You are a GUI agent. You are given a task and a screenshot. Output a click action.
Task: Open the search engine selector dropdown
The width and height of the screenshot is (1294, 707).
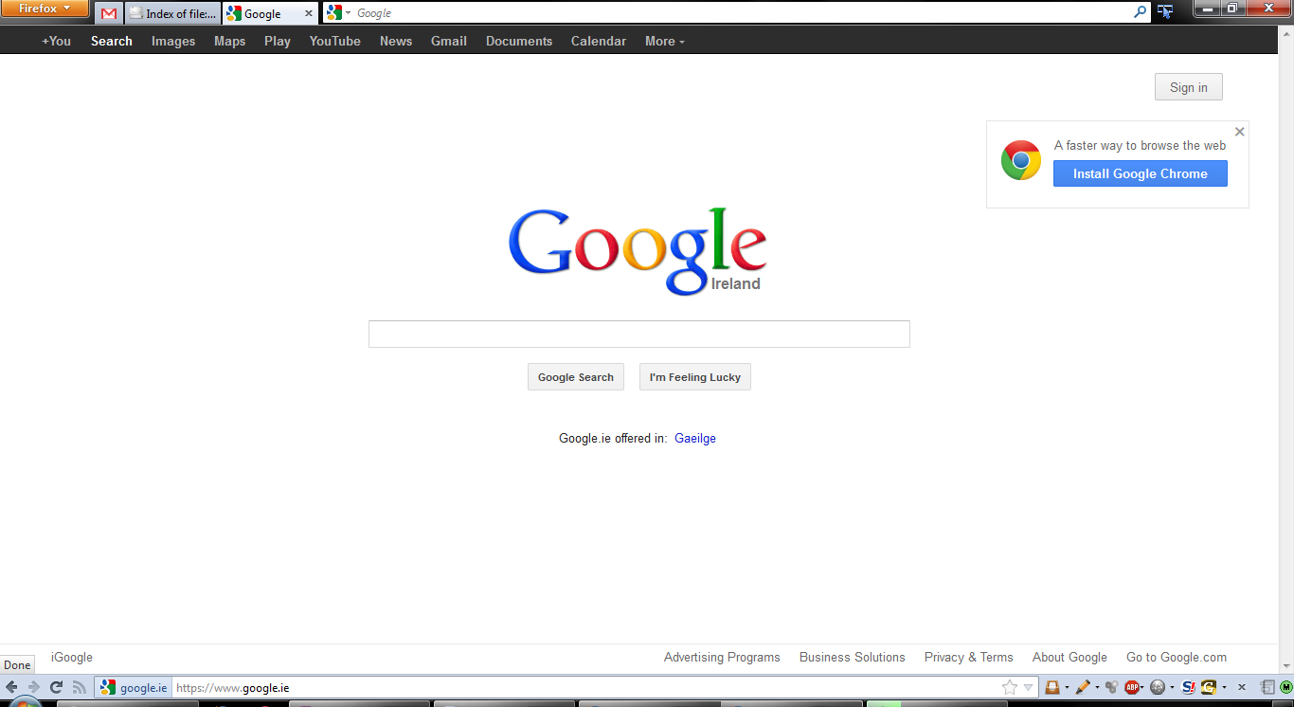[336, 13]
